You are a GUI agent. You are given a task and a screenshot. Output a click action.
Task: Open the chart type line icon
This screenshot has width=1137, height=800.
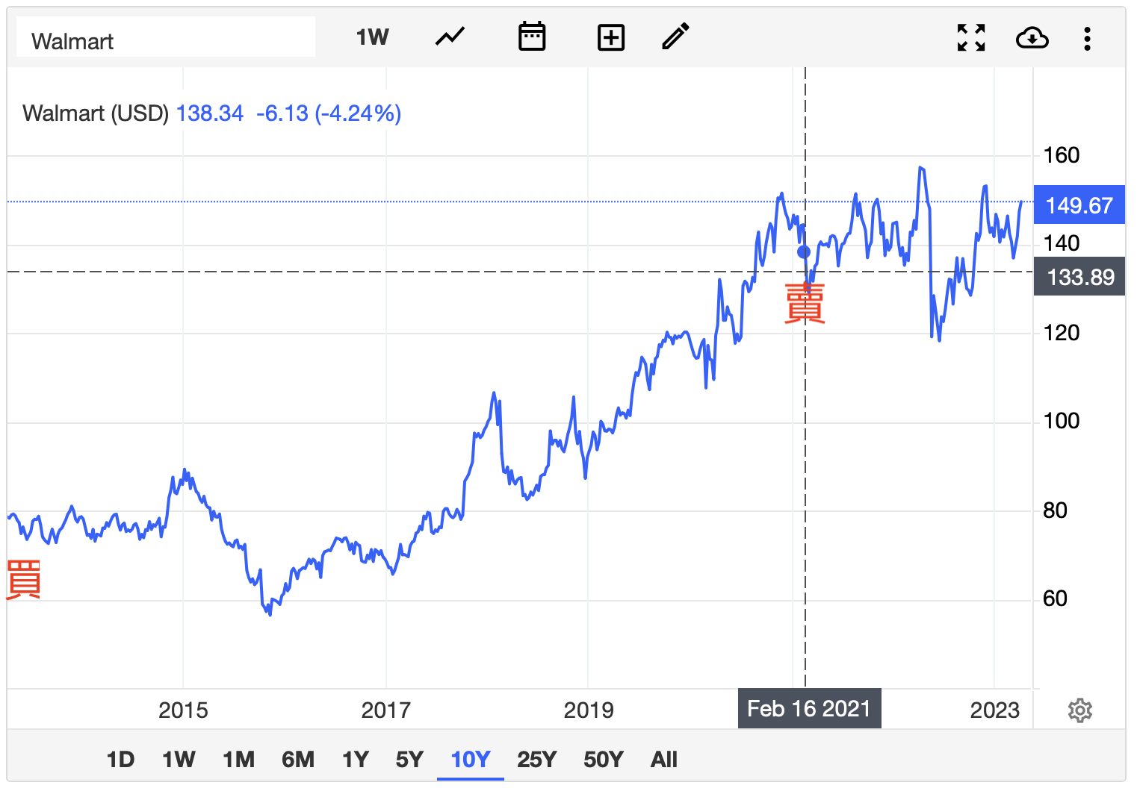[450, 37]
